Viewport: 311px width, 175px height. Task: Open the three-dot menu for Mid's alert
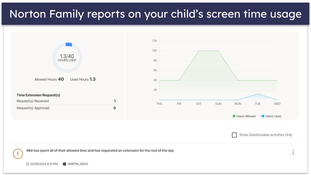coord(293,153)
